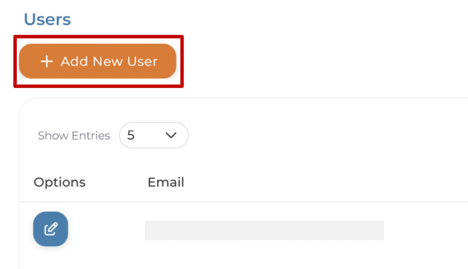Click the number 5 in entries selector
Screen dimensions: 468x269
click(131, 135)
